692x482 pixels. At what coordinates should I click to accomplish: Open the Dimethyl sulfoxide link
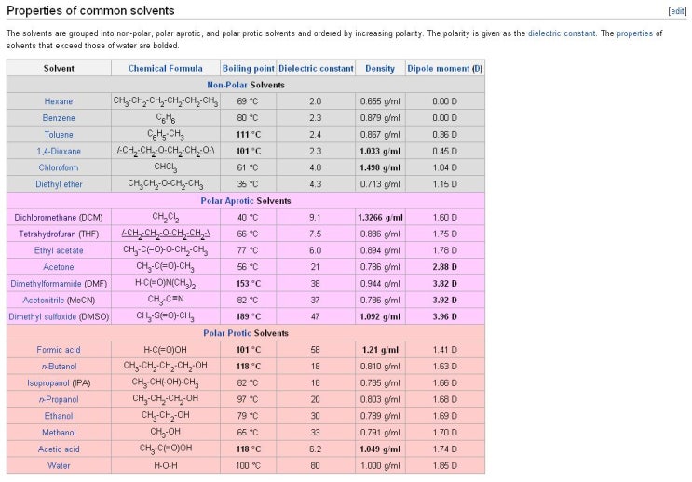click(x=42, y=316)
